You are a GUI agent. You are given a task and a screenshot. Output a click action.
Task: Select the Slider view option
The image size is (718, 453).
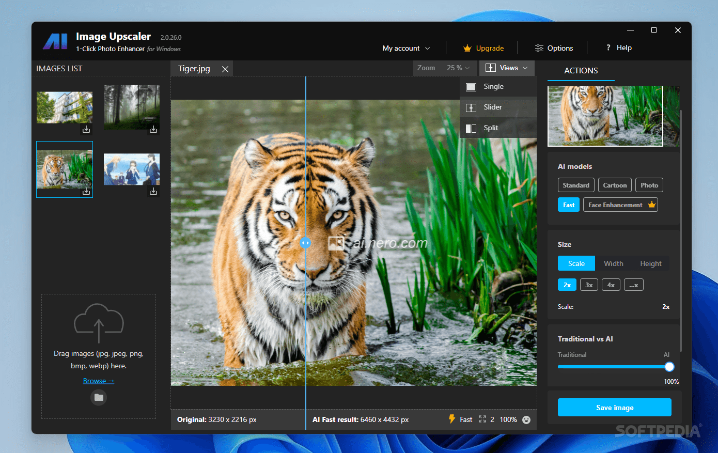click(x=498, y=107)
